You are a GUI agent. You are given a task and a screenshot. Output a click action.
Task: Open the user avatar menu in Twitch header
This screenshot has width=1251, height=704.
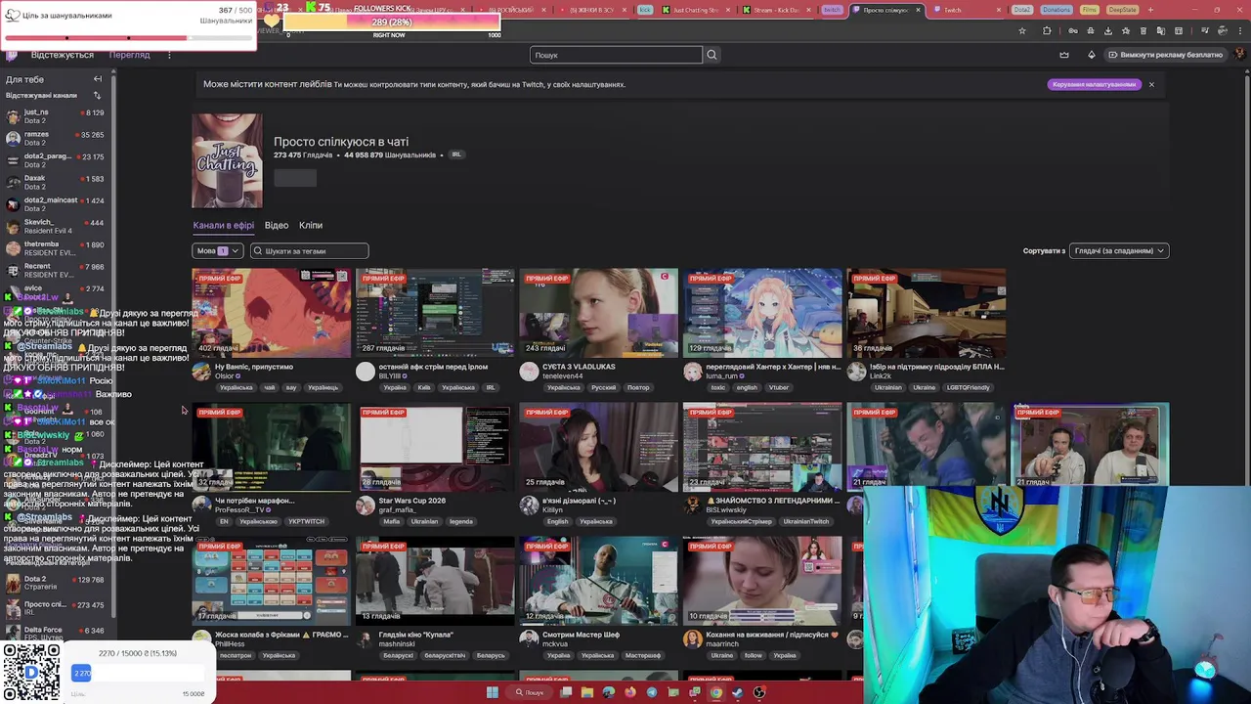pyautogui.click(x=1241, y=55)
